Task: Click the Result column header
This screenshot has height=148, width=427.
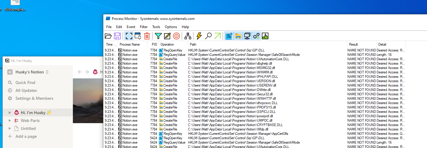Action: point(362,44)
